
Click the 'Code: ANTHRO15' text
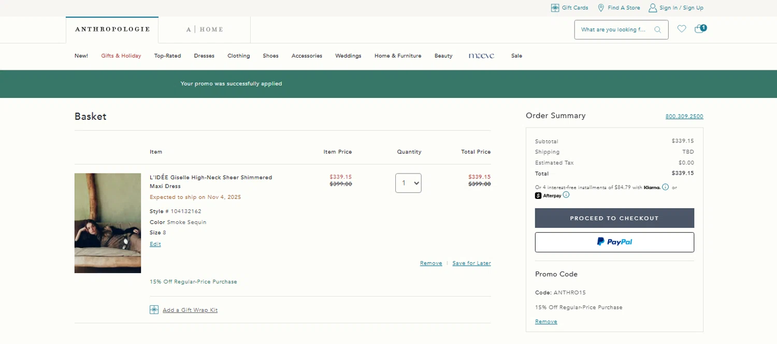click(x=560, y=293)
